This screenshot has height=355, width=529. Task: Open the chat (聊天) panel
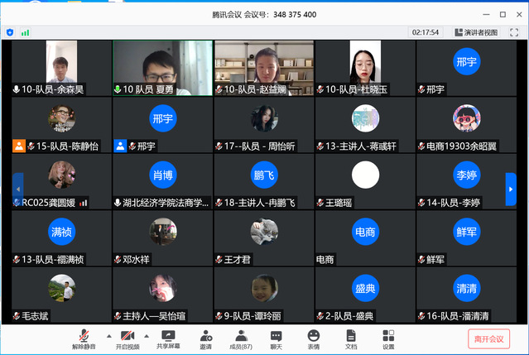pos(276,338)
